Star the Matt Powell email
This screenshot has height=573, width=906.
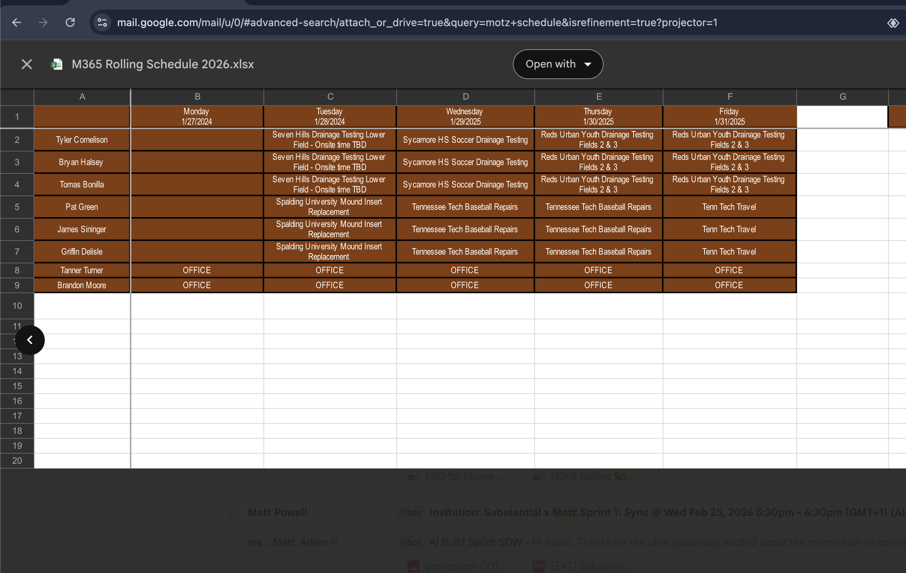click(233, 513)
